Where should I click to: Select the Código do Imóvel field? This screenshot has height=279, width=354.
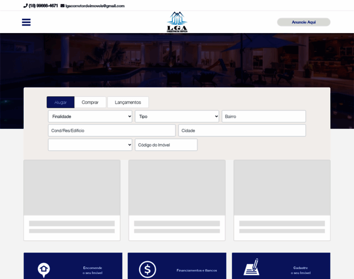166,145
